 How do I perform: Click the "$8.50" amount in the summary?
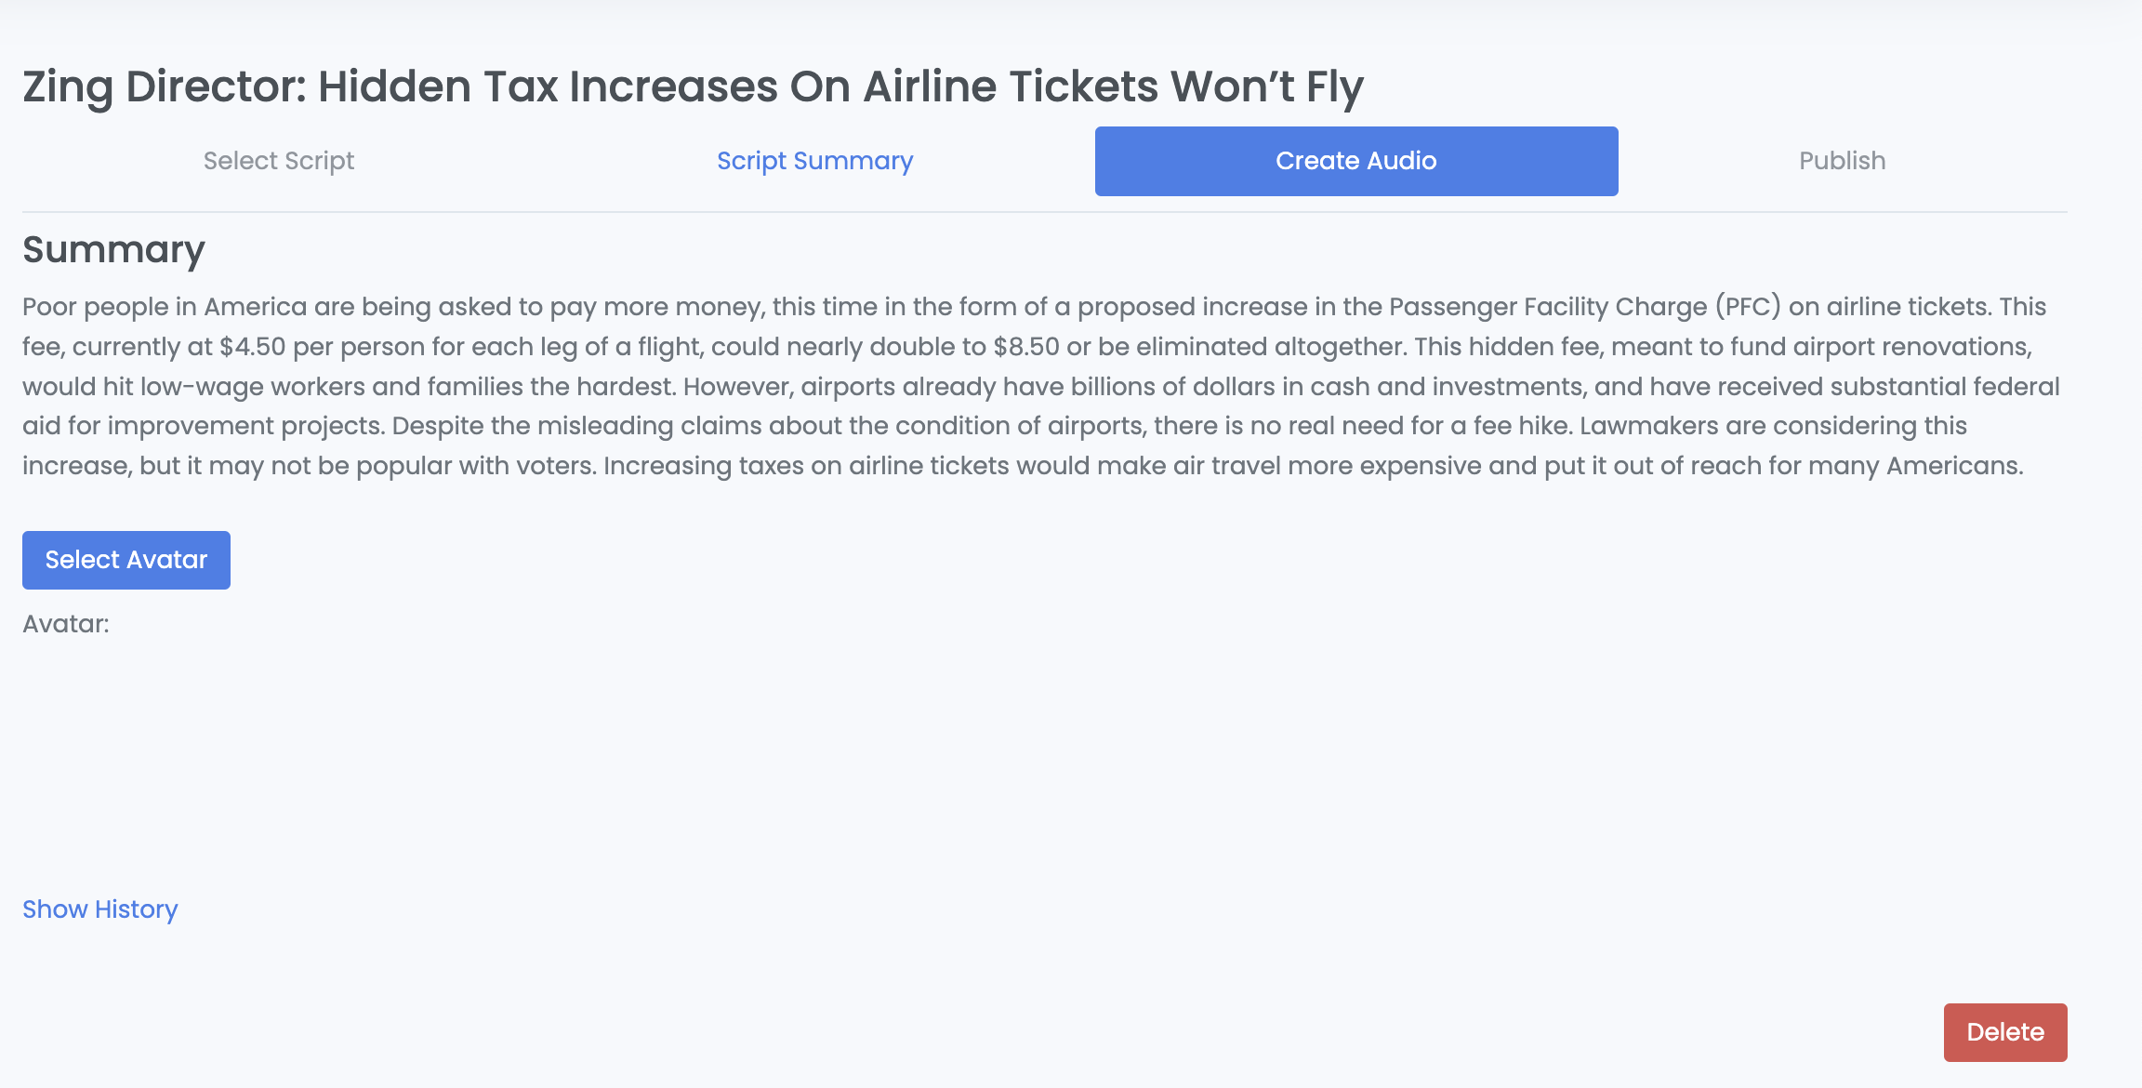pyautogui.click(x=1026, y=347)
